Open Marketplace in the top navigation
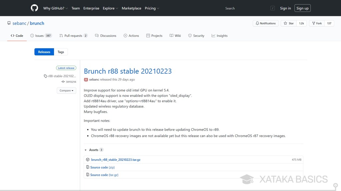This screenshot has width=341, height=191. pos(131,8)
